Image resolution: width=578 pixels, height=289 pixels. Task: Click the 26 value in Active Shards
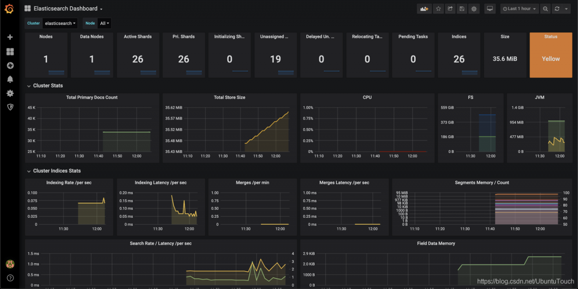coord(138,59)
